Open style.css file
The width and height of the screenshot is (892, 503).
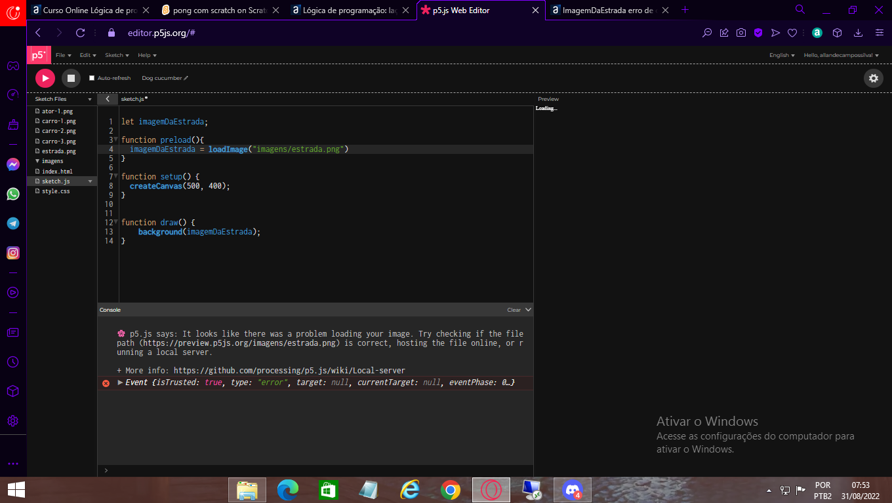[x=56, y=191]
